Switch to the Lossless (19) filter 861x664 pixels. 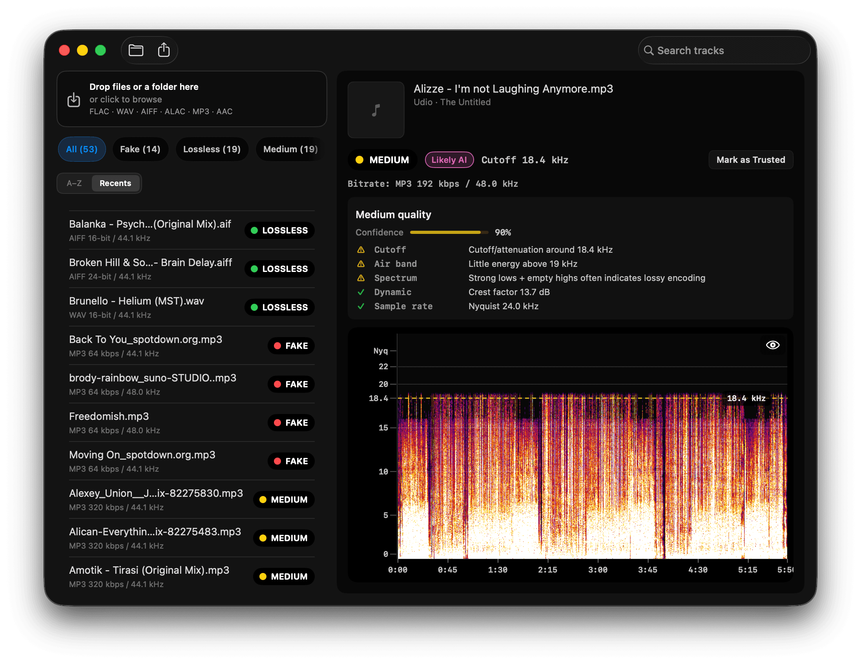tap(212, 149)
